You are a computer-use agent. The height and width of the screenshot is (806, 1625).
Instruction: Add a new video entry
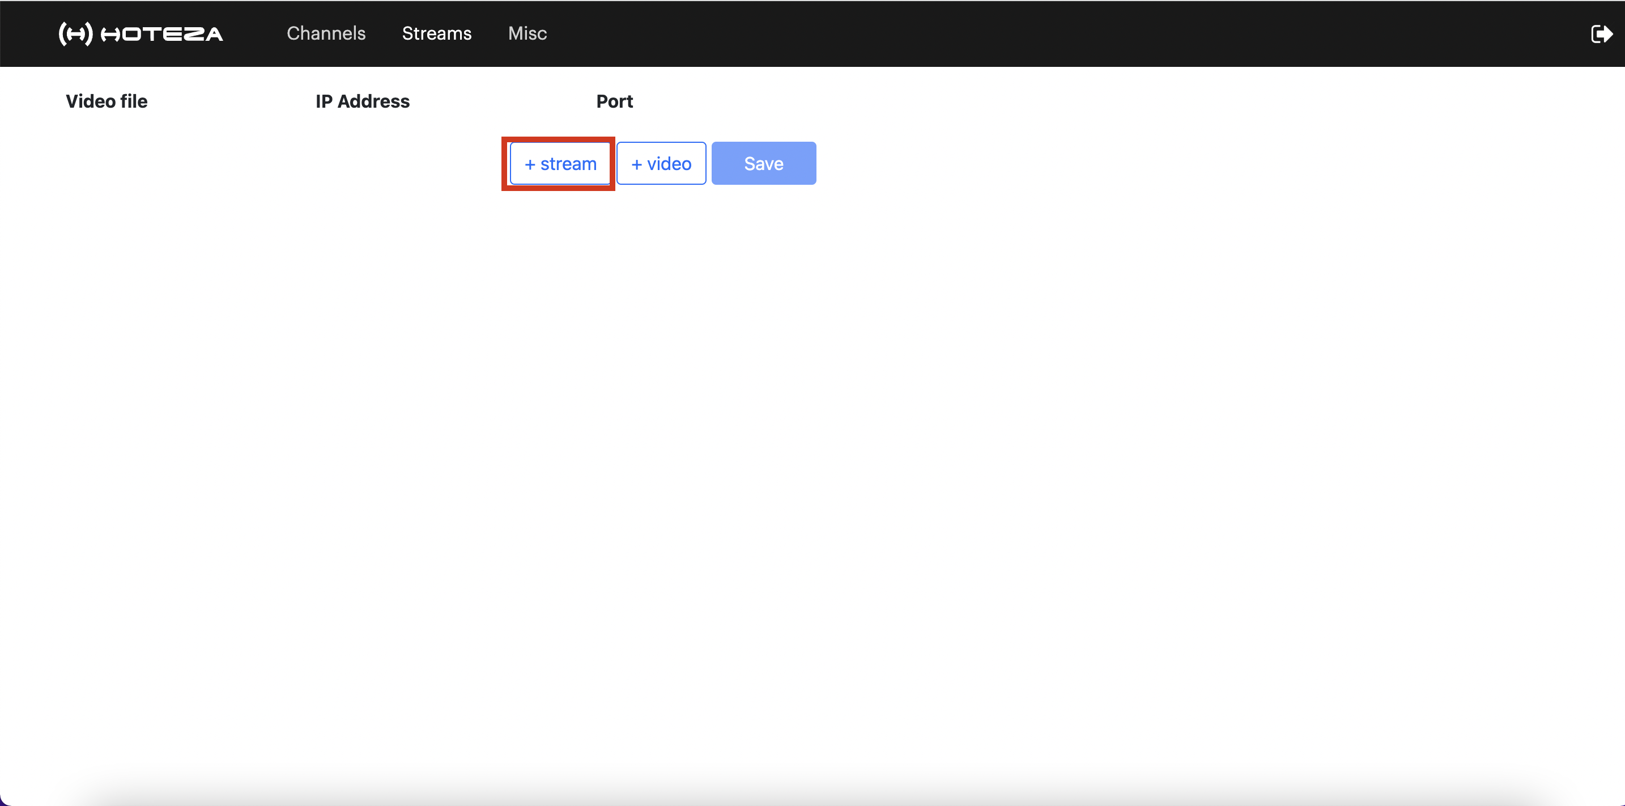(661, 163)
